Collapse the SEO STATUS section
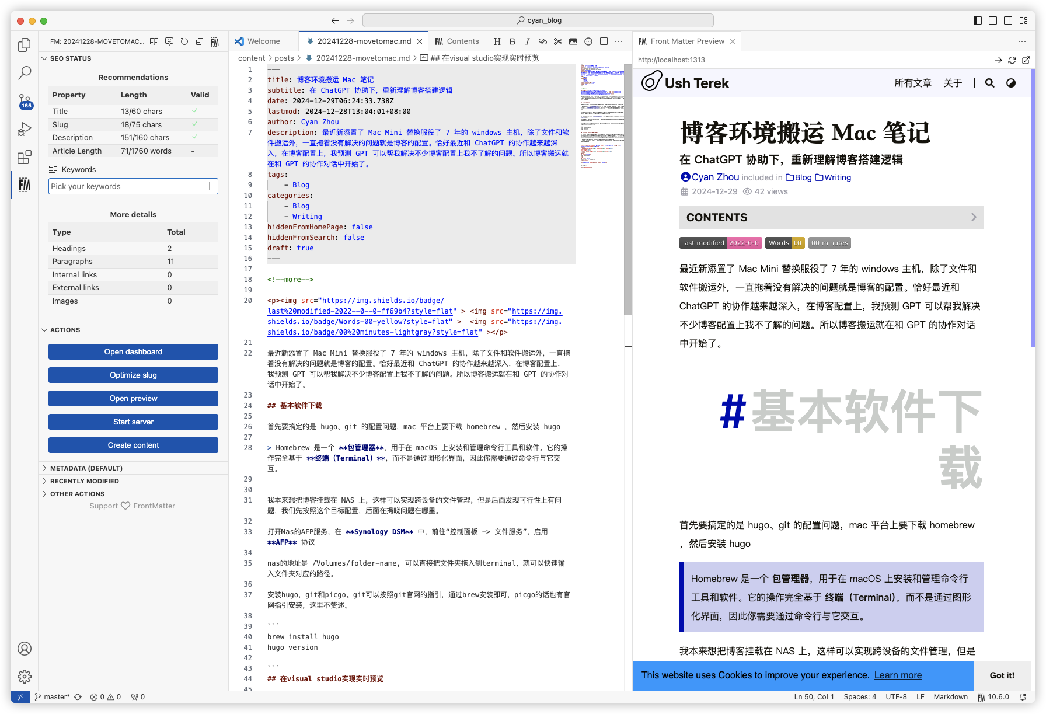The height and width of the screenshot is (714, 1046). [x=133, y=58]
